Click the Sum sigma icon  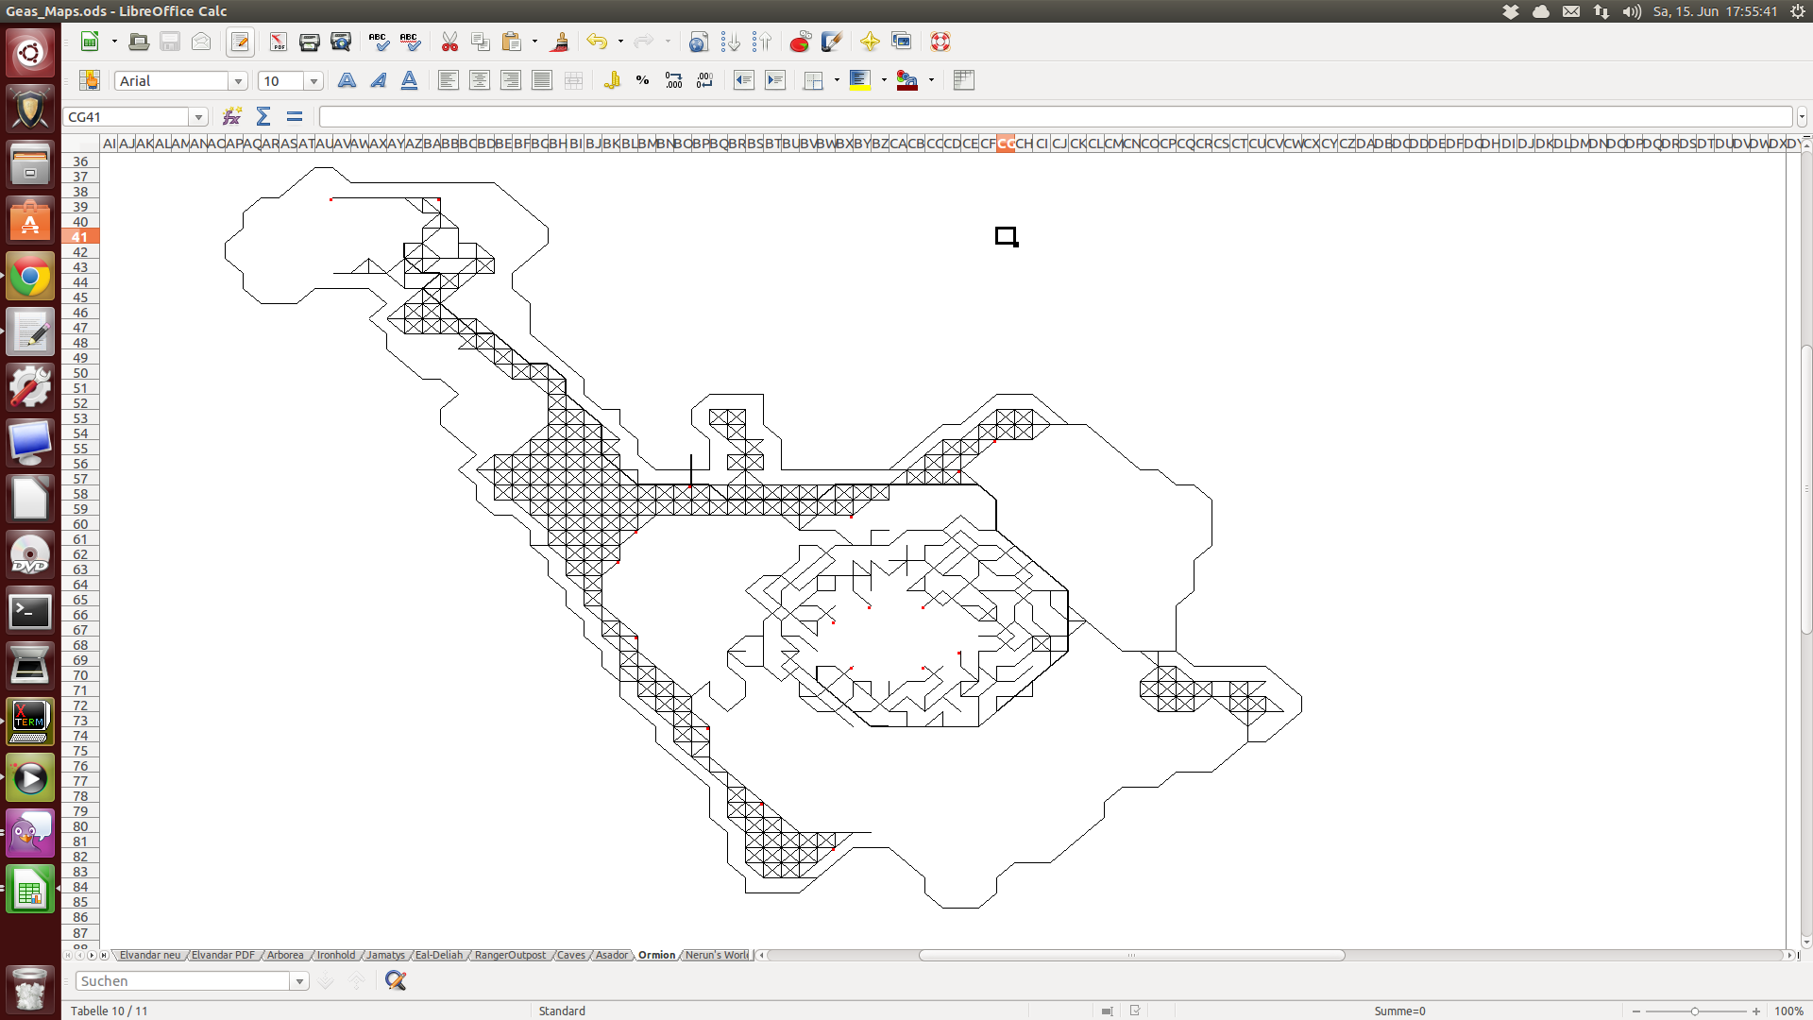click(263, 117)
